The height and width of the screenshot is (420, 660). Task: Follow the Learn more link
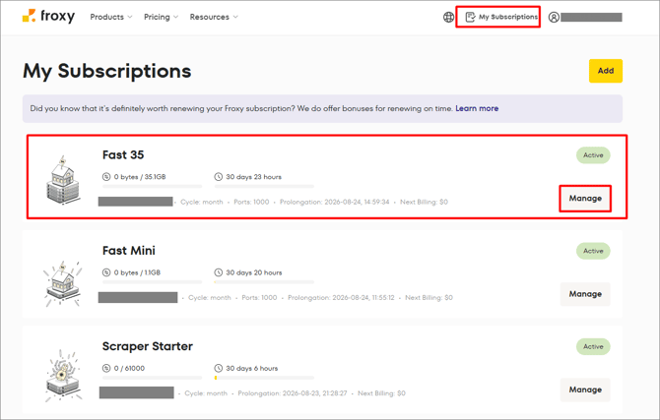click(477, 108)
